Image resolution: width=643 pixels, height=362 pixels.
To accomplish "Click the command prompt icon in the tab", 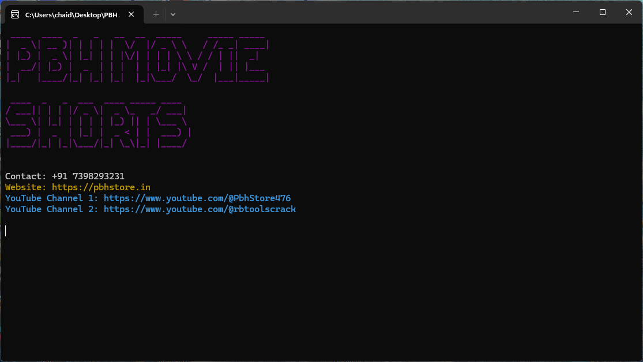I will pyautogui.click(x=15, y=14).
